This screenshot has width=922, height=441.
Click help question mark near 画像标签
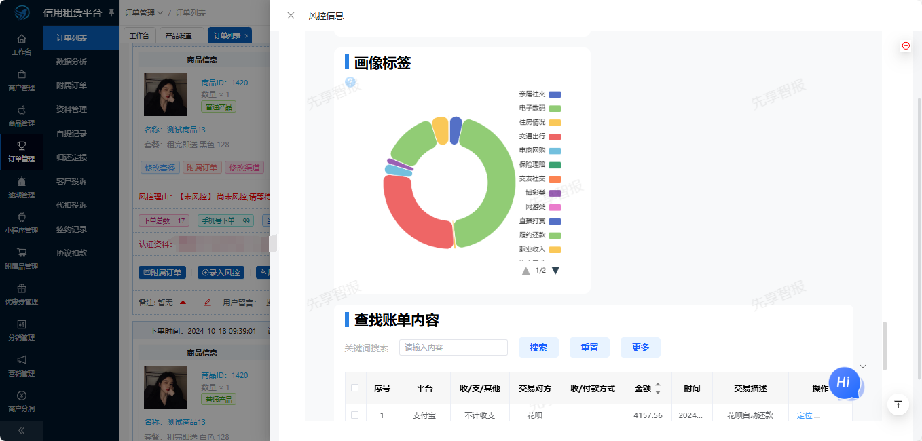[350, 82]
